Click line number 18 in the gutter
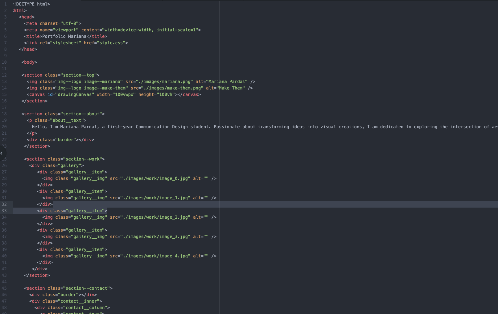This screenshot has height=314, width=498. [x=4, y=114]
